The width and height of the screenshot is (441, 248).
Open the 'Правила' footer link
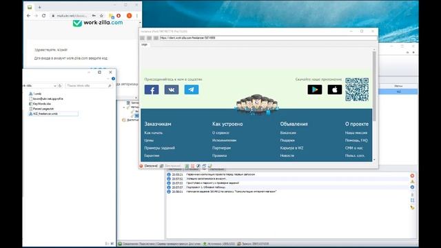point(219,156)
